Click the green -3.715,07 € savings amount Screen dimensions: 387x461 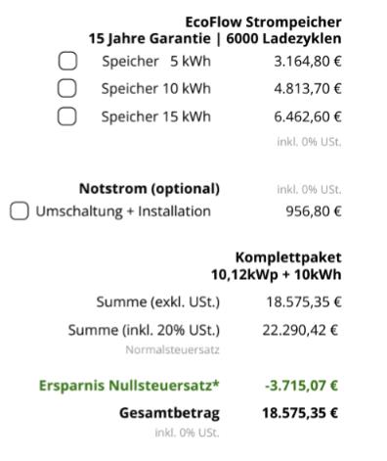coord(301,386)
